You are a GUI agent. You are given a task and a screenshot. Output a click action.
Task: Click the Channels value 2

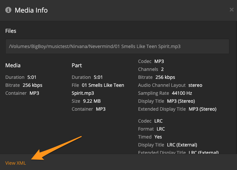[162, 69]
